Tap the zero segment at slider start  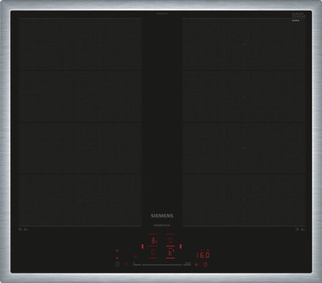[x=137, y=264]
